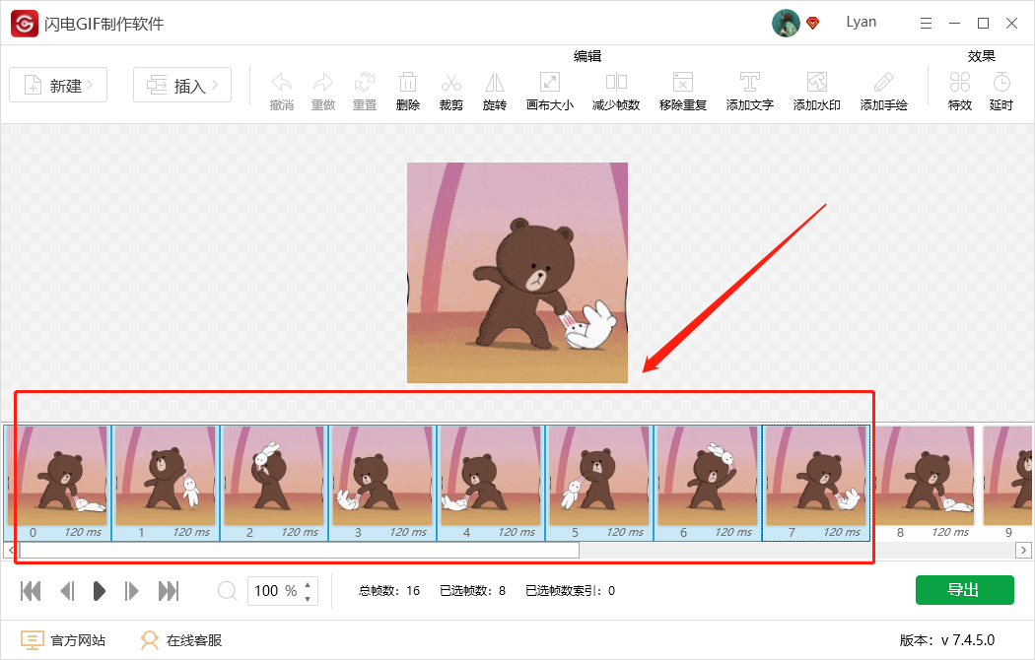Click the app logo icon
This screenshot has width=1035, height=660.
[25, 24]
